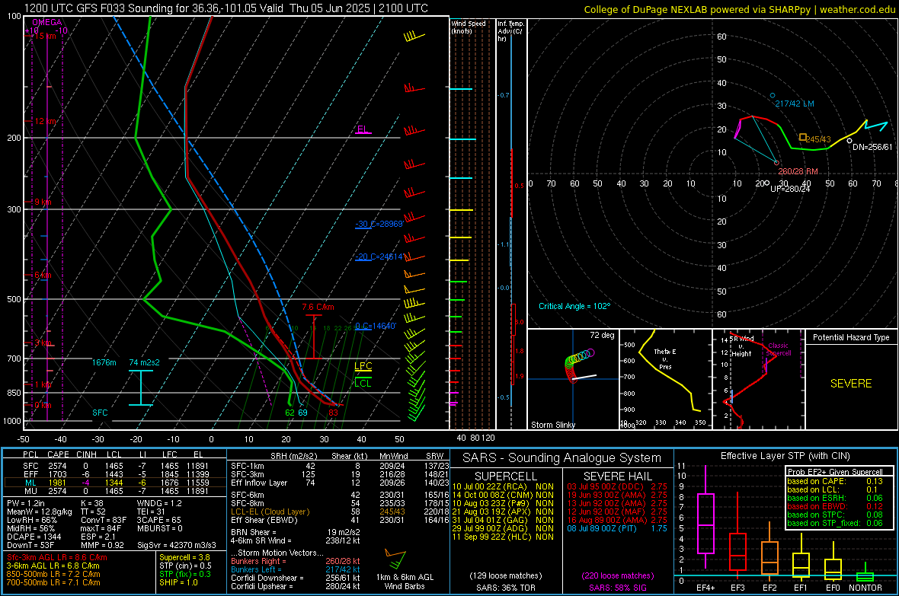
Task: Click the UP=280/24 hodograph label
Action: pyautogui.click(x=790, y=189)
